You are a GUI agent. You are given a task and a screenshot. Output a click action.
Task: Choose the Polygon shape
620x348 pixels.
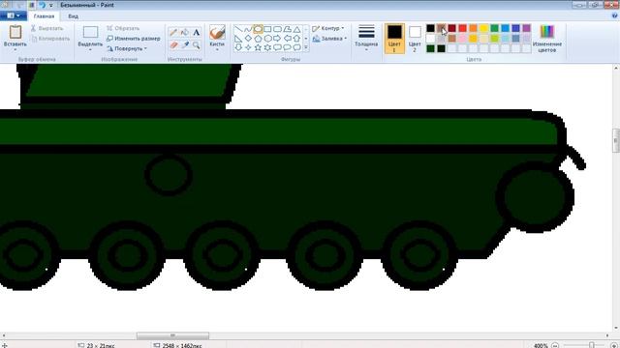[287, 29]
